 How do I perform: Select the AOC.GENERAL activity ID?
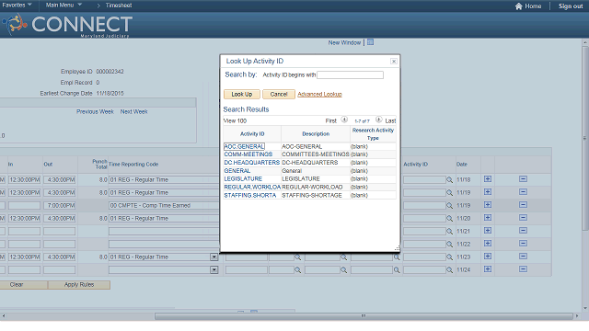point(244,146)
